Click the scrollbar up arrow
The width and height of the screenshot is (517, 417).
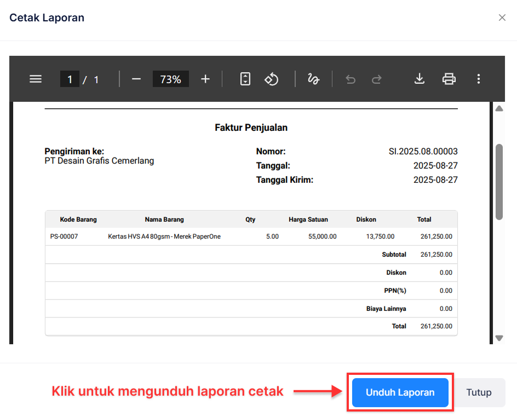tap(499, 108)
